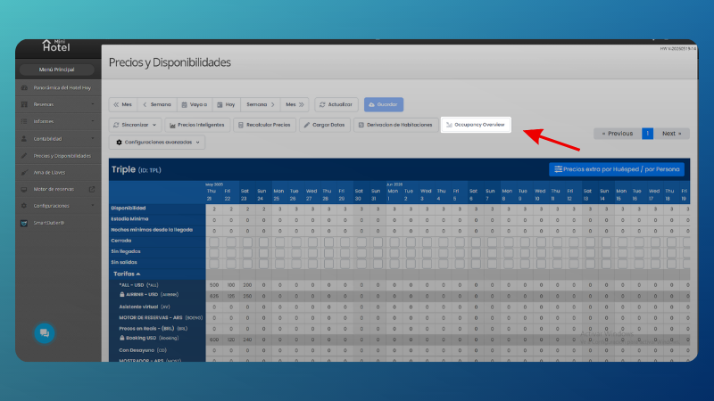
Task: Click the Ama de Llaves broom icon
Action: [24, 173]
